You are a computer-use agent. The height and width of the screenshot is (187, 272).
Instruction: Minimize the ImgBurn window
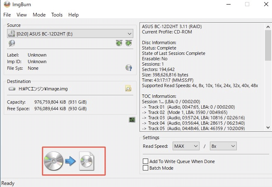click(x=229, y=4)
